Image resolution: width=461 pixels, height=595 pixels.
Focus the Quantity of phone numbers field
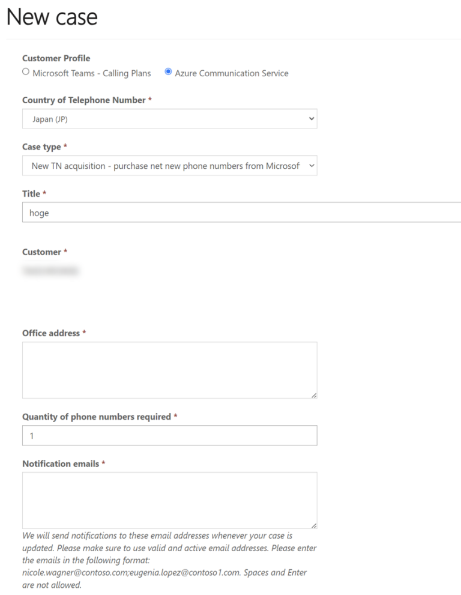click(170, 435)
